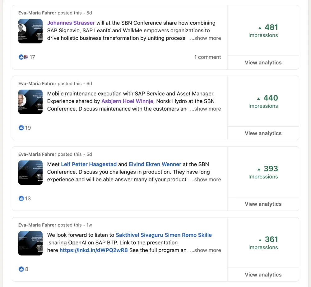
Task: Open Johannes Strasser profile link
Action: pos(71,23)
